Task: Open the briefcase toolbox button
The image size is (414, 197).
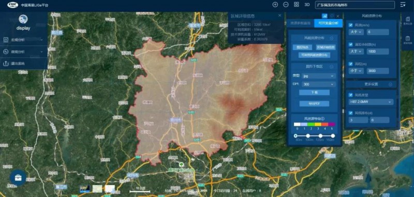Action: [18, 177]
